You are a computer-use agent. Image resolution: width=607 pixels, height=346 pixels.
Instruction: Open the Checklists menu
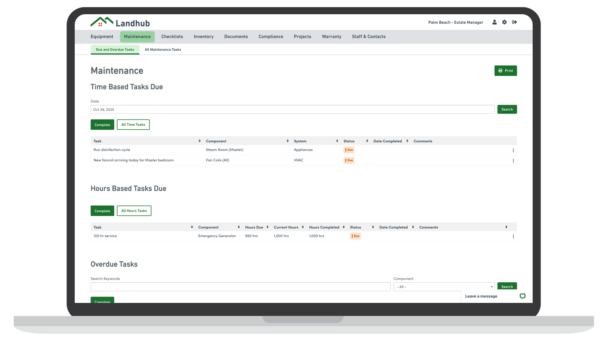click(x=172, y=37)
